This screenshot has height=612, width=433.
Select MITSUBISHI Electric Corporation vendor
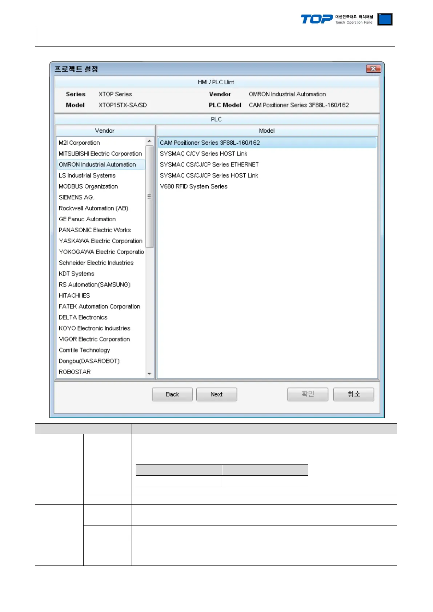tap(101, 154)
